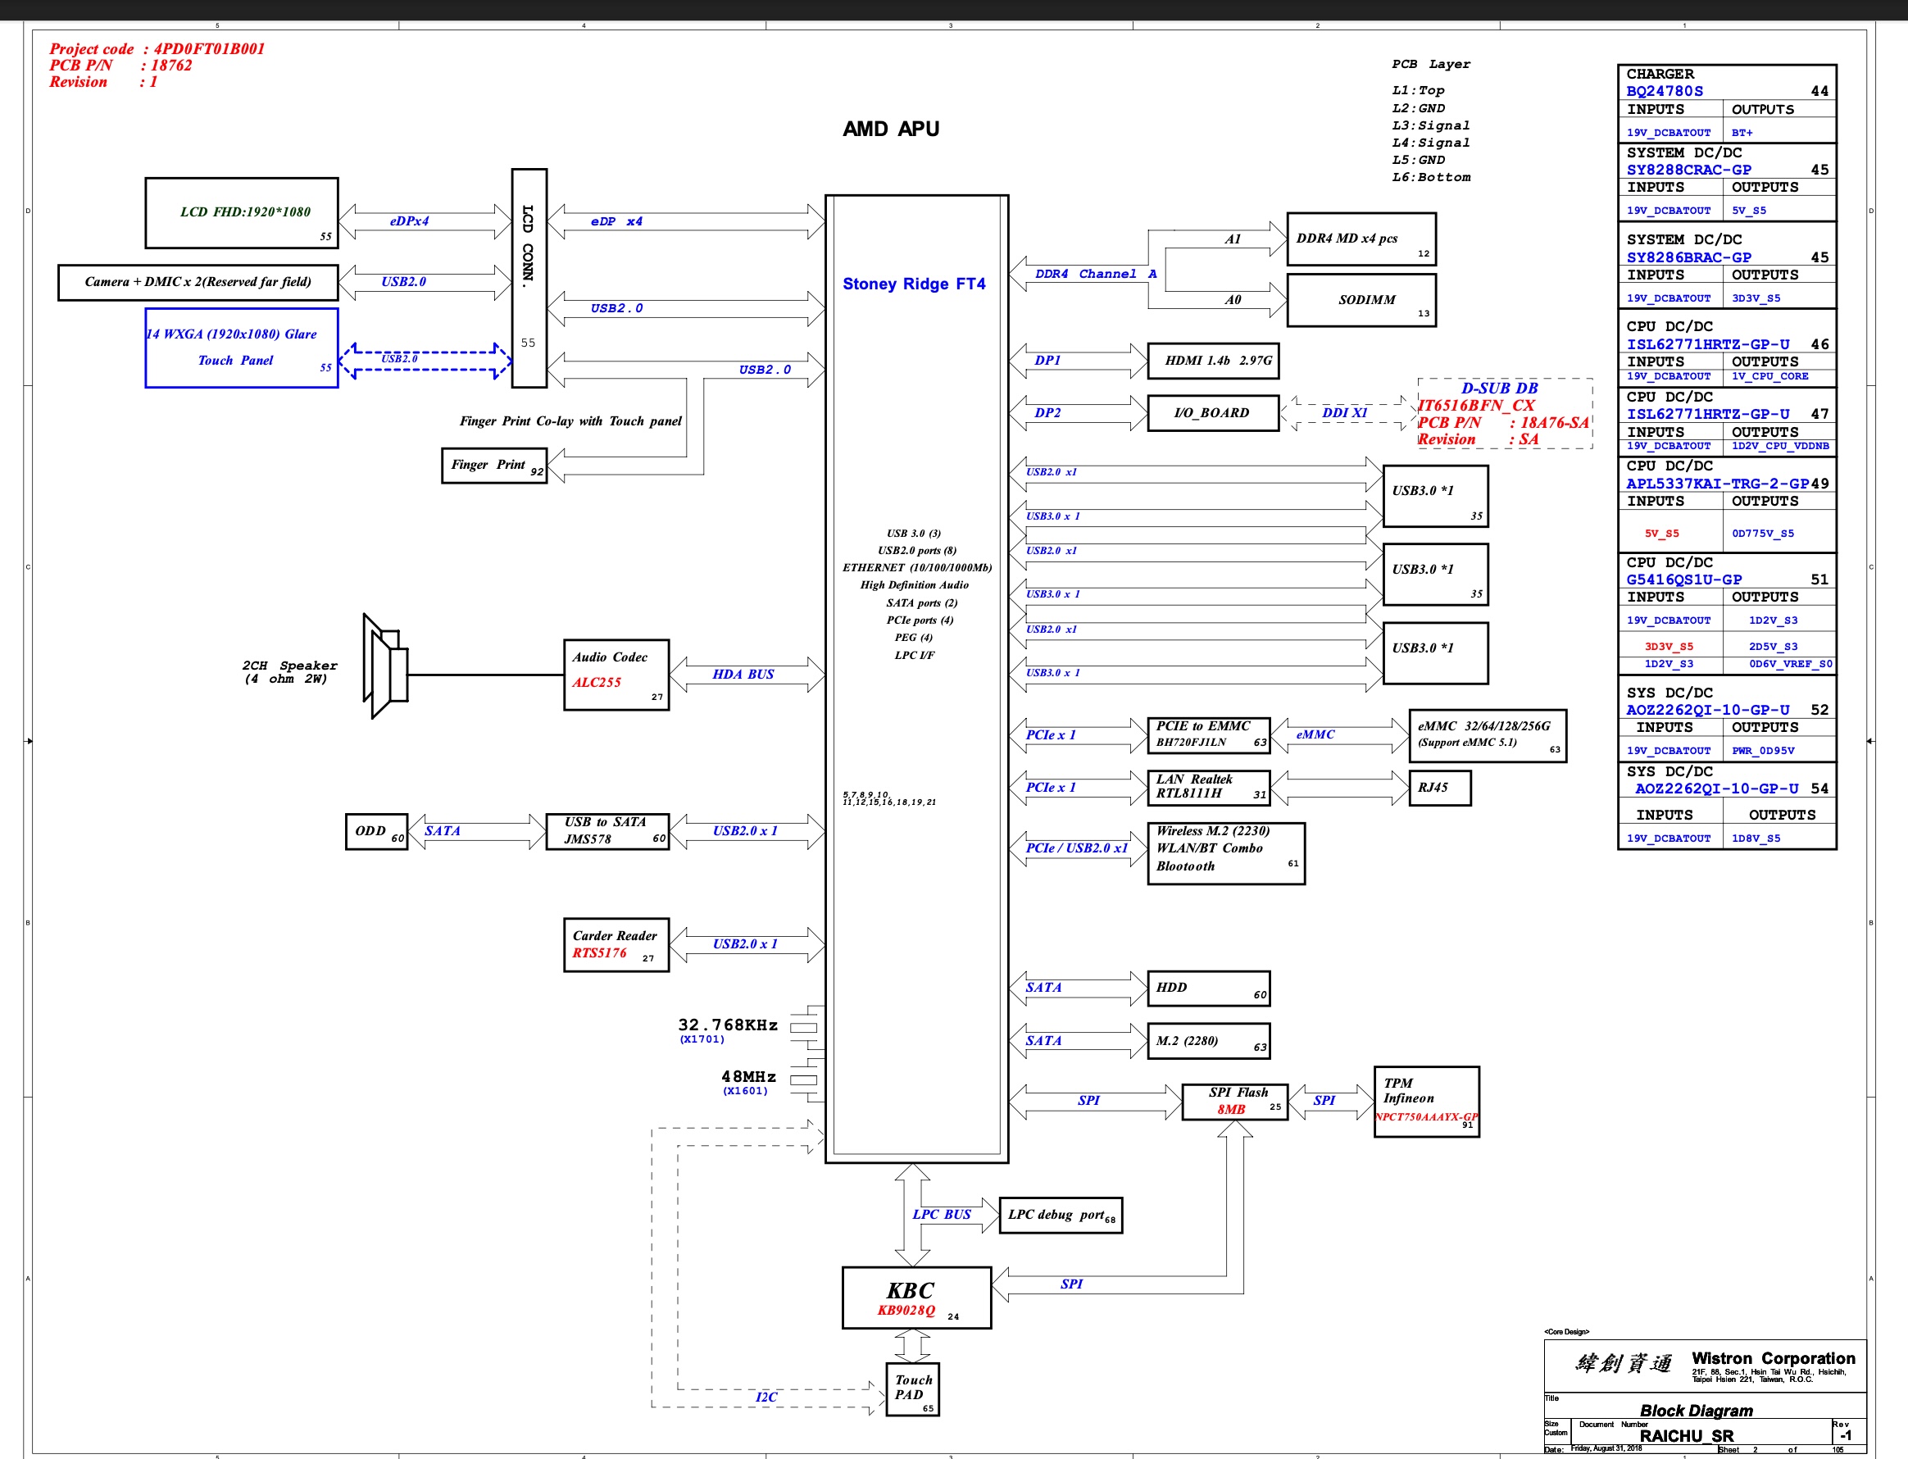Select the HDMI 1.4b 2.97G block
Viewport: 1908px width, 1459px height.
[1212, 361]
